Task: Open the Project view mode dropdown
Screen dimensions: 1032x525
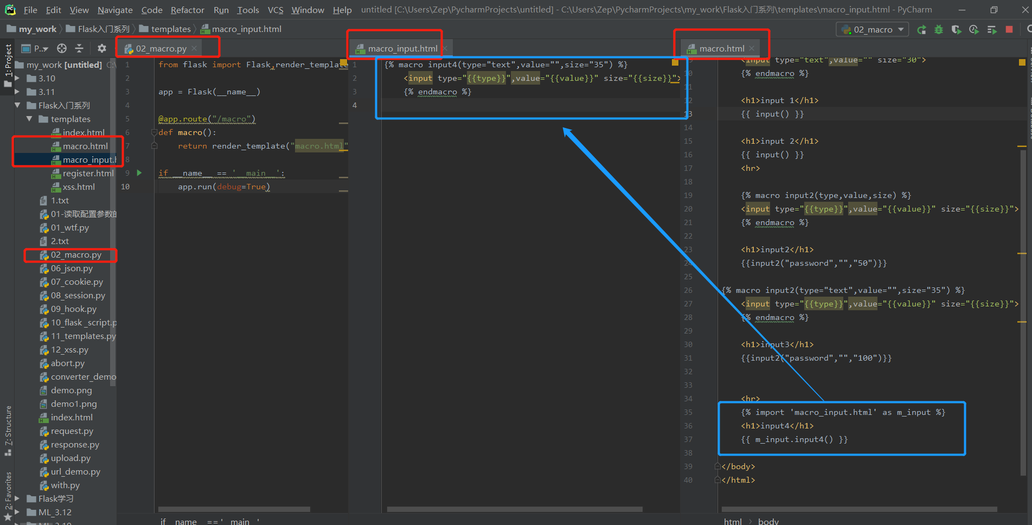Action: 35,48
